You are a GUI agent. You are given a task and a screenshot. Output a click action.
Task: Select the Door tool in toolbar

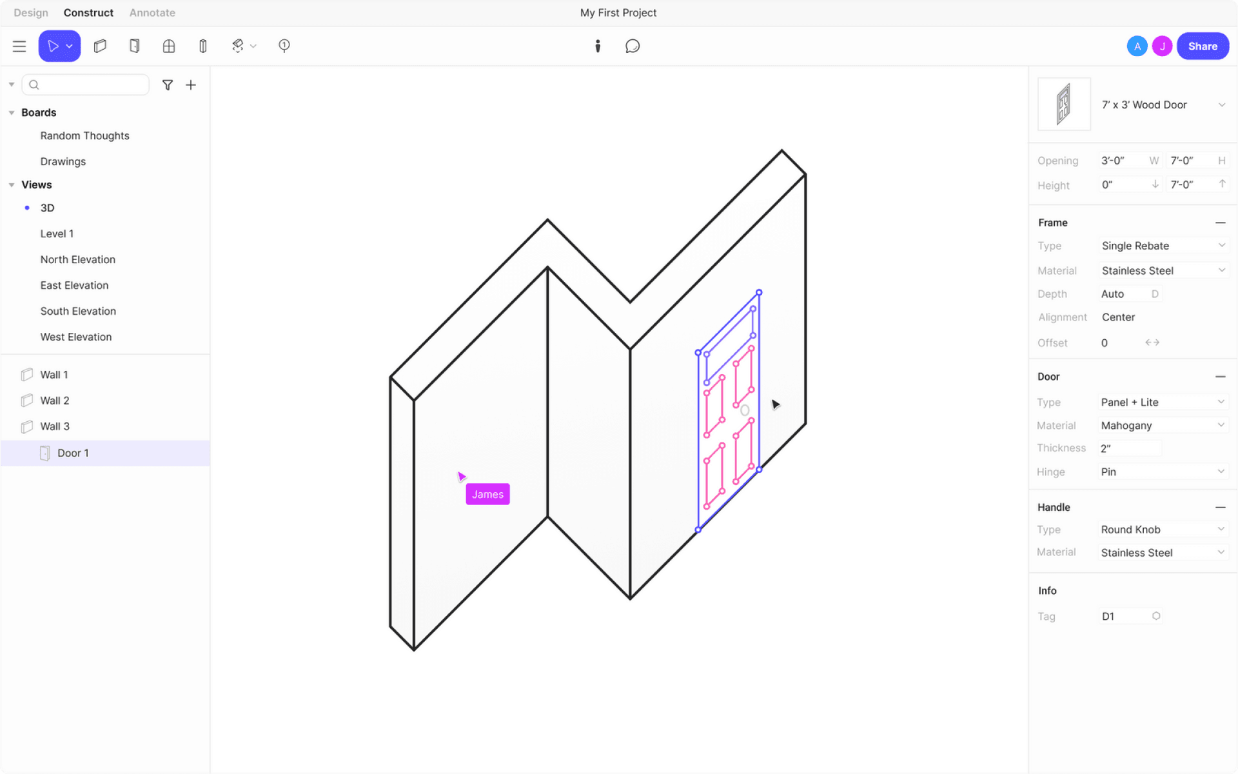[x=134, y=46]
